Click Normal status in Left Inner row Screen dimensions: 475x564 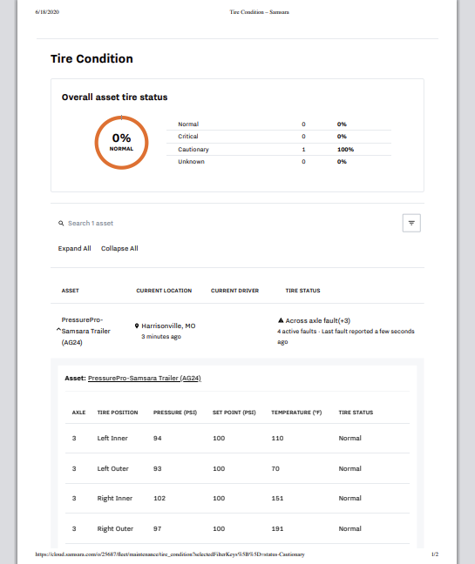(350, 438)
